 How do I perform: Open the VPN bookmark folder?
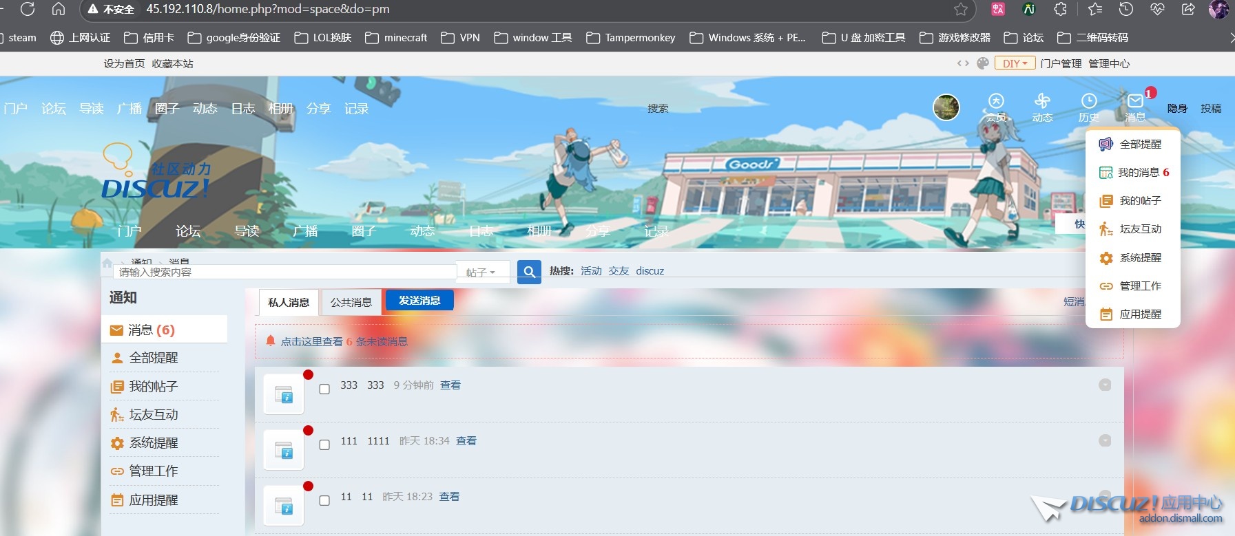(460, 38)
